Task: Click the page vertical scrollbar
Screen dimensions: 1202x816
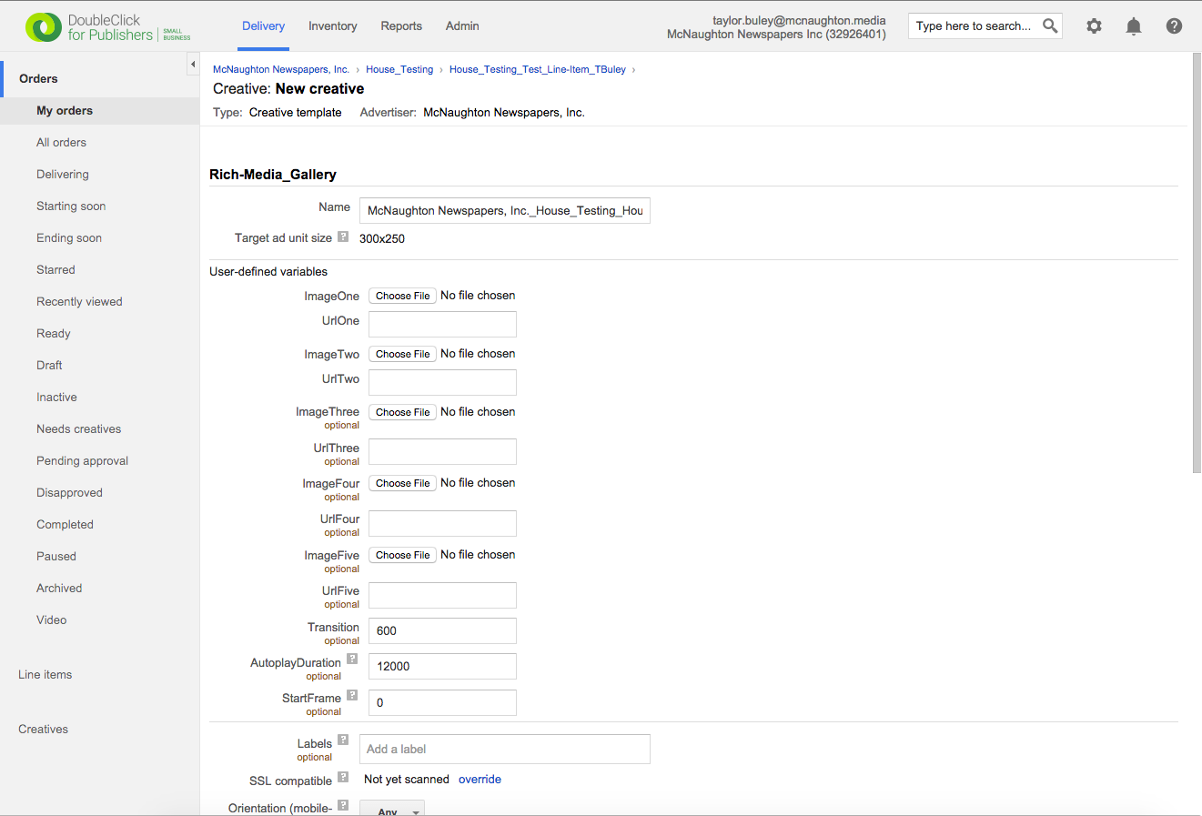Action: [x=1196, y=264]
